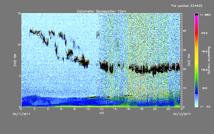Screen dimensions: 214x134
Task: Select the '8:' hour tick label
Action: [75, 109]
